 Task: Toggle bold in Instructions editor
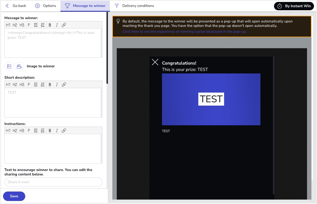[50, 131]
